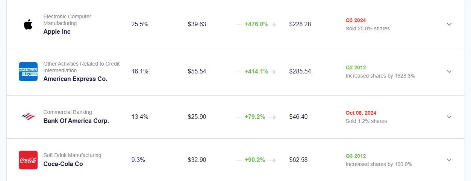Expand the American Express row details
The height and width of the screenshot is (181, 471).
449,72
